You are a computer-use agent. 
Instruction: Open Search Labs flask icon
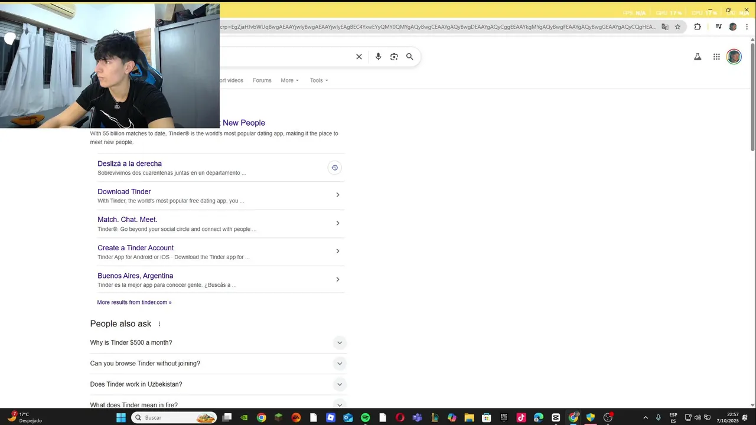click(x=698, y=57)
